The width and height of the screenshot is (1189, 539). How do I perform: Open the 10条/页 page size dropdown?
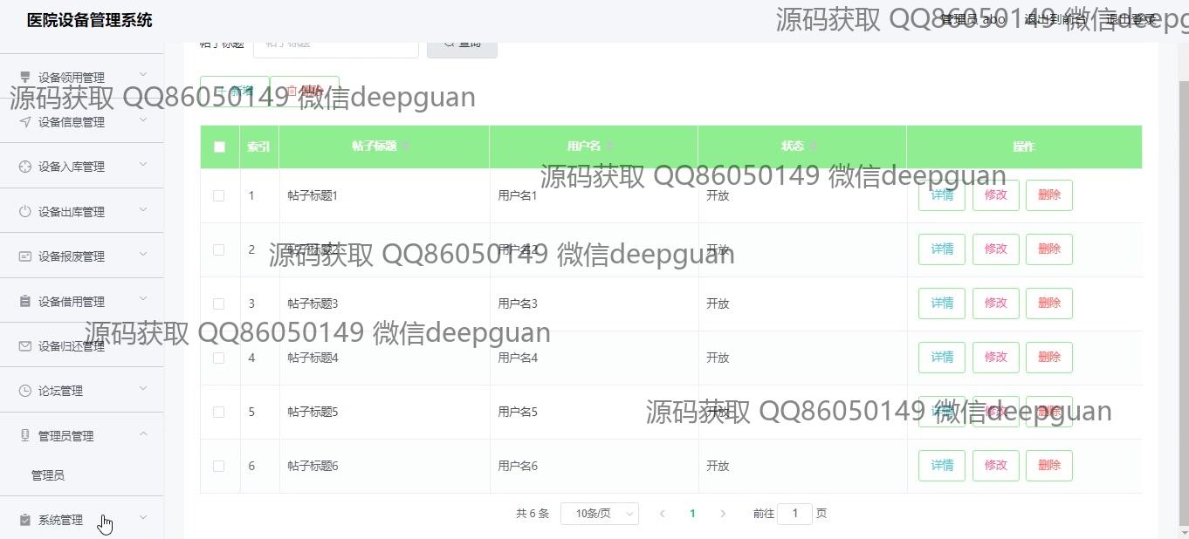(599, 514)
